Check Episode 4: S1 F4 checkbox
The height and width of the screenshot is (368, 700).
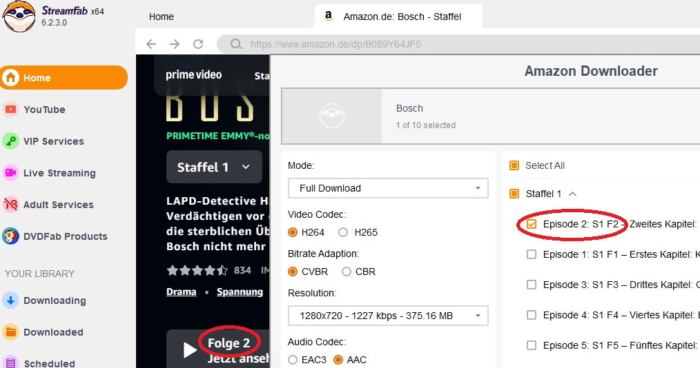(x=532, y=314)
